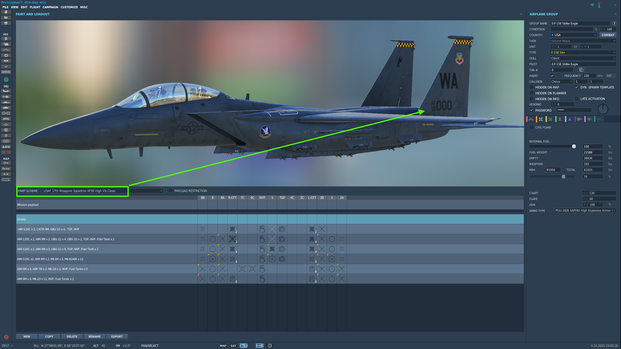Open the route waypoints tab icon
This screenshot has height=349, width=621.
[531, 119]
